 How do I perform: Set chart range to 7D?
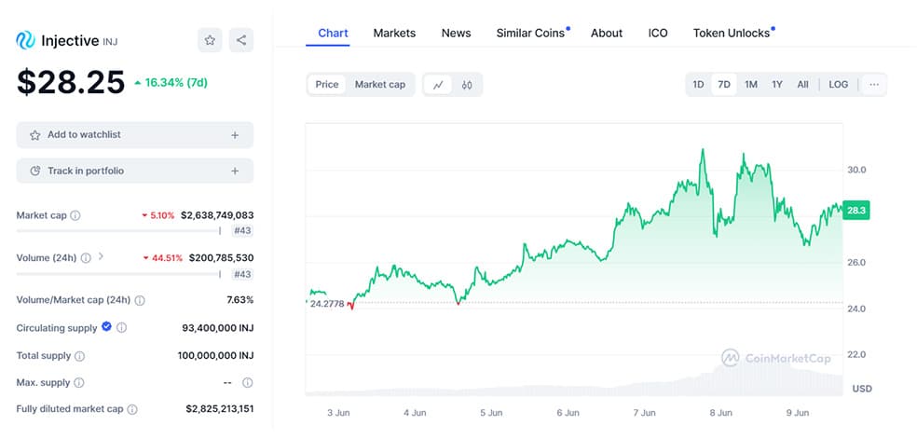(724, 85)
